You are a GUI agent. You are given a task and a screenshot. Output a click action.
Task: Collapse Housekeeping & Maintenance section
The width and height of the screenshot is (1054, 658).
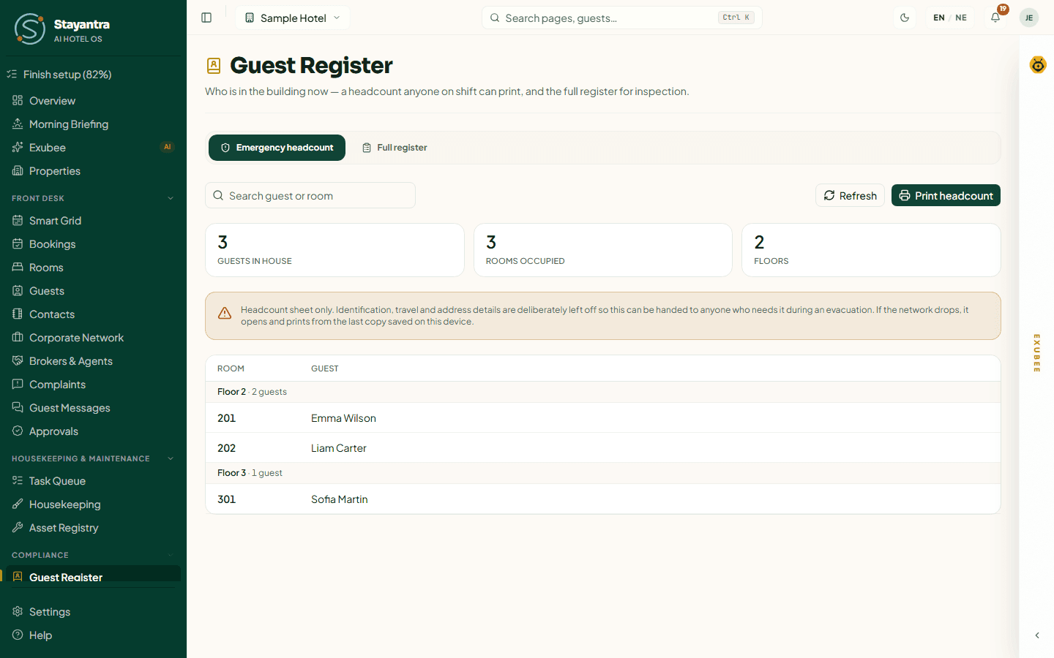(93, 458)
